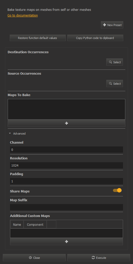Click the Close power icon button

[x=34, y=258]
